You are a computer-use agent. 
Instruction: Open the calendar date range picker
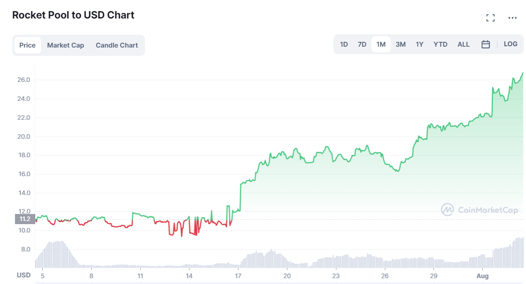pos(485,44)
